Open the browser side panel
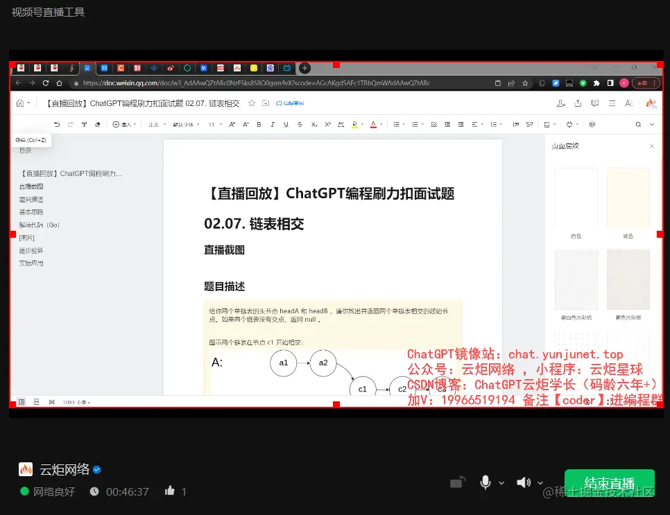This screenshot has height=515, width=670. 610,83
